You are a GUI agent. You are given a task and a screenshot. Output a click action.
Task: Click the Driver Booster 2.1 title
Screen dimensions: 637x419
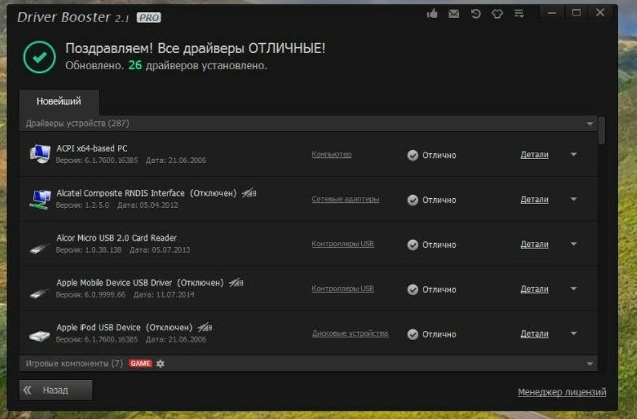pyautogui.click(x=73, y=17)
